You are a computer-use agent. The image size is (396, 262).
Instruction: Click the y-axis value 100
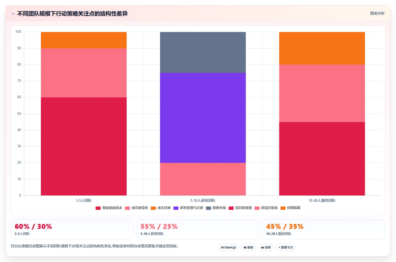pos(18,32)
